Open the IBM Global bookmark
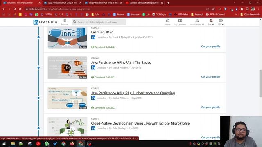 point(181,15)
